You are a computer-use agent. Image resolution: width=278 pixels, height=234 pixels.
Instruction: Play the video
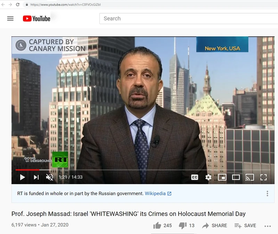[22, 177]
